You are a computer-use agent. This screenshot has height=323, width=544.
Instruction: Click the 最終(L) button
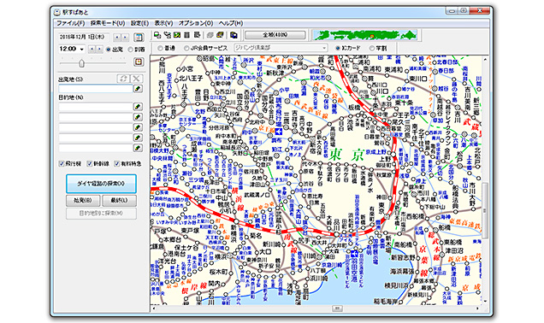click(x=119, y=200)
